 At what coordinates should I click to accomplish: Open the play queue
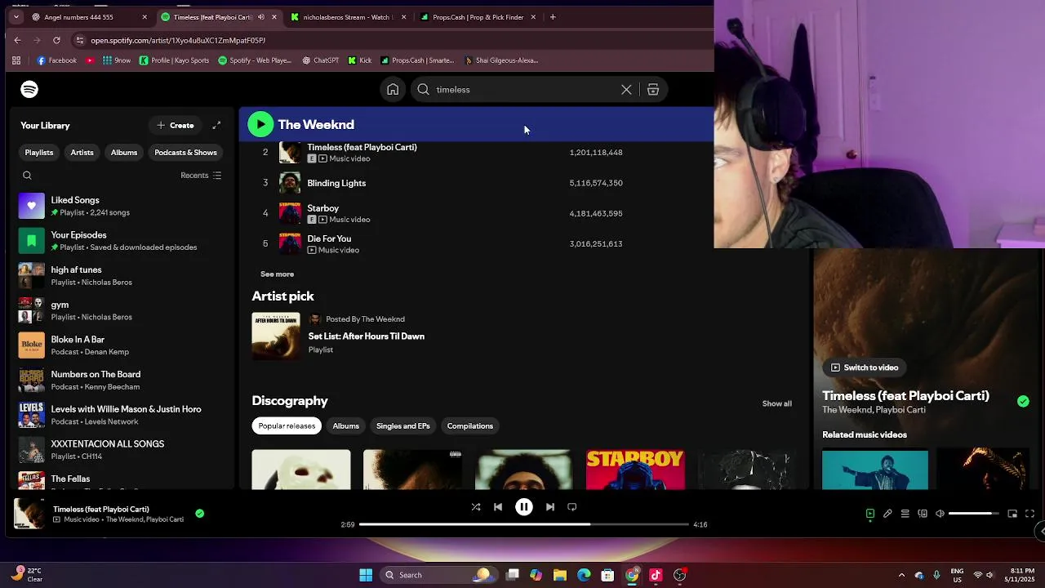point(905,514)
